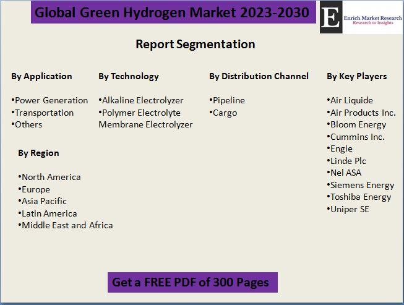Select 'Nel ASA' key player
This screenshot has height=305, width=404.
[x=344, y=173]
